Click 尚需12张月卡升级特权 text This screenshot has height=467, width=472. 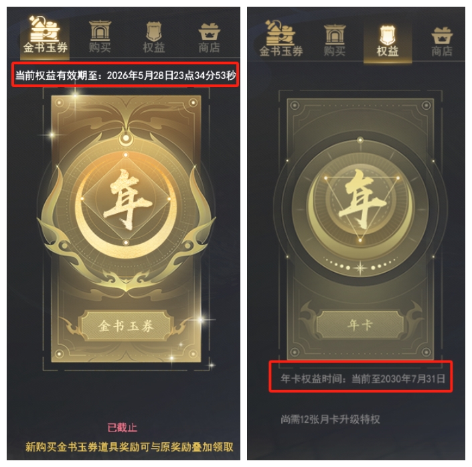click(330, 419)
